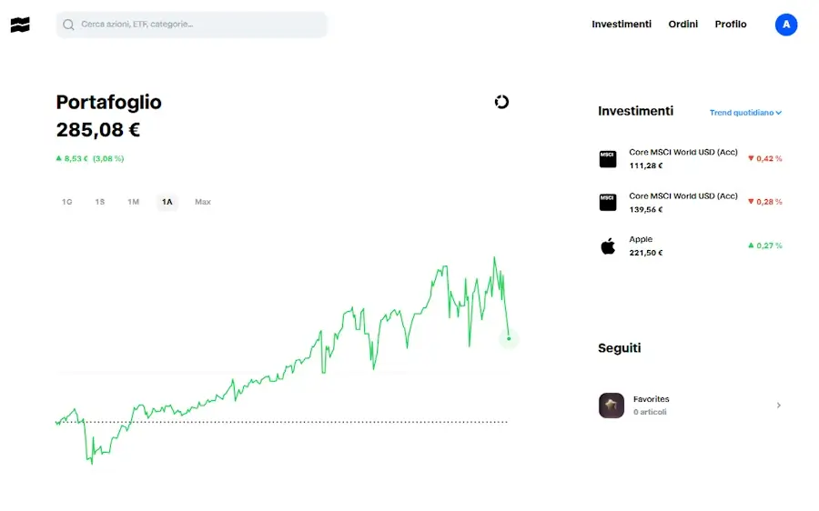Screen dimensions: 819x511
Task: Click the search field for stocks and ETFs
Action: (198, 25)
